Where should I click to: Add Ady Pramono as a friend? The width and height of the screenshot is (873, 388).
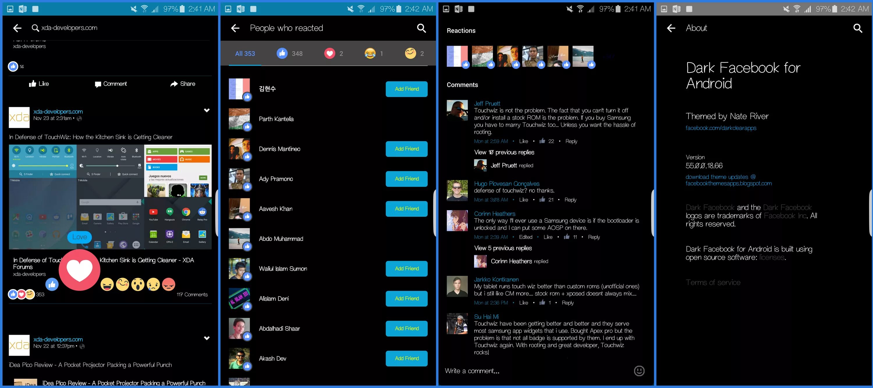(406, 179)
